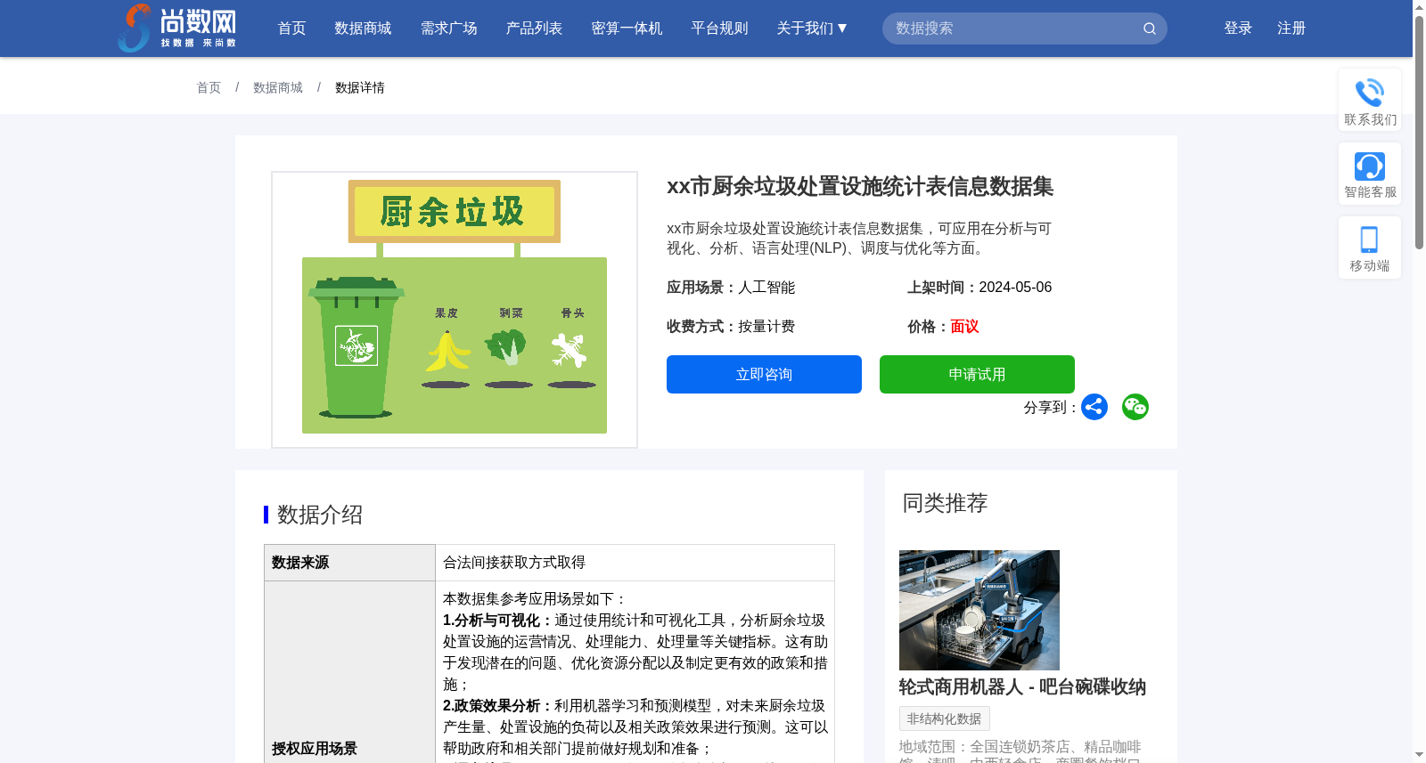Click the vertical page scrollbar

pos(1419,132)
